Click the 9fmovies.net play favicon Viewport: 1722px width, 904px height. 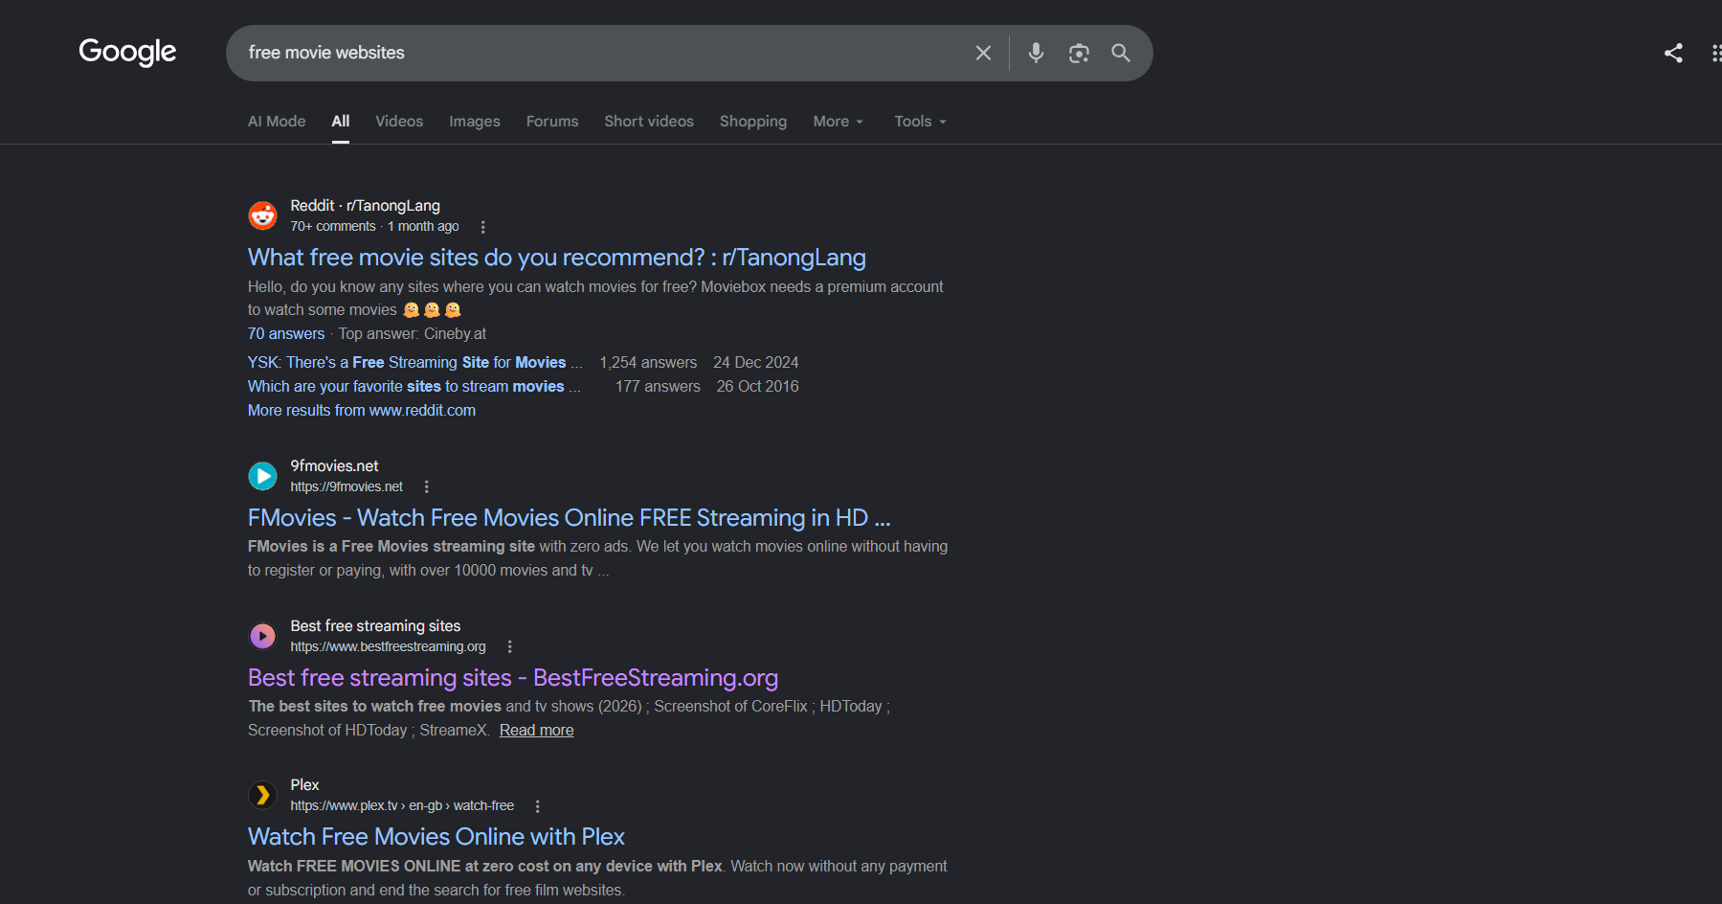coord(262,476)
